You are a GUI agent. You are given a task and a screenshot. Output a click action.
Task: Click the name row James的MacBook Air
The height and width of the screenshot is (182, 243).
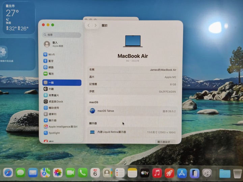coord(133,70)
